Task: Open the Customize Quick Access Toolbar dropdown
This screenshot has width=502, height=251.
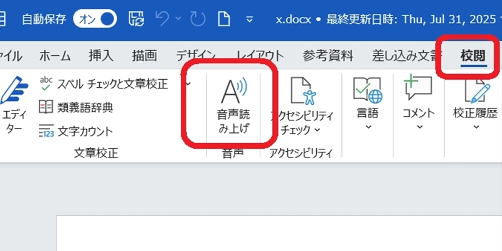Action: click(250, 19)
